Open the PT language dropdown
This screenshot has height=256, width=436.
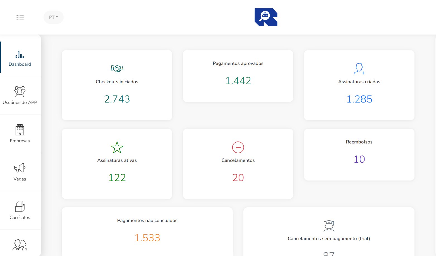tap(54, 17)
